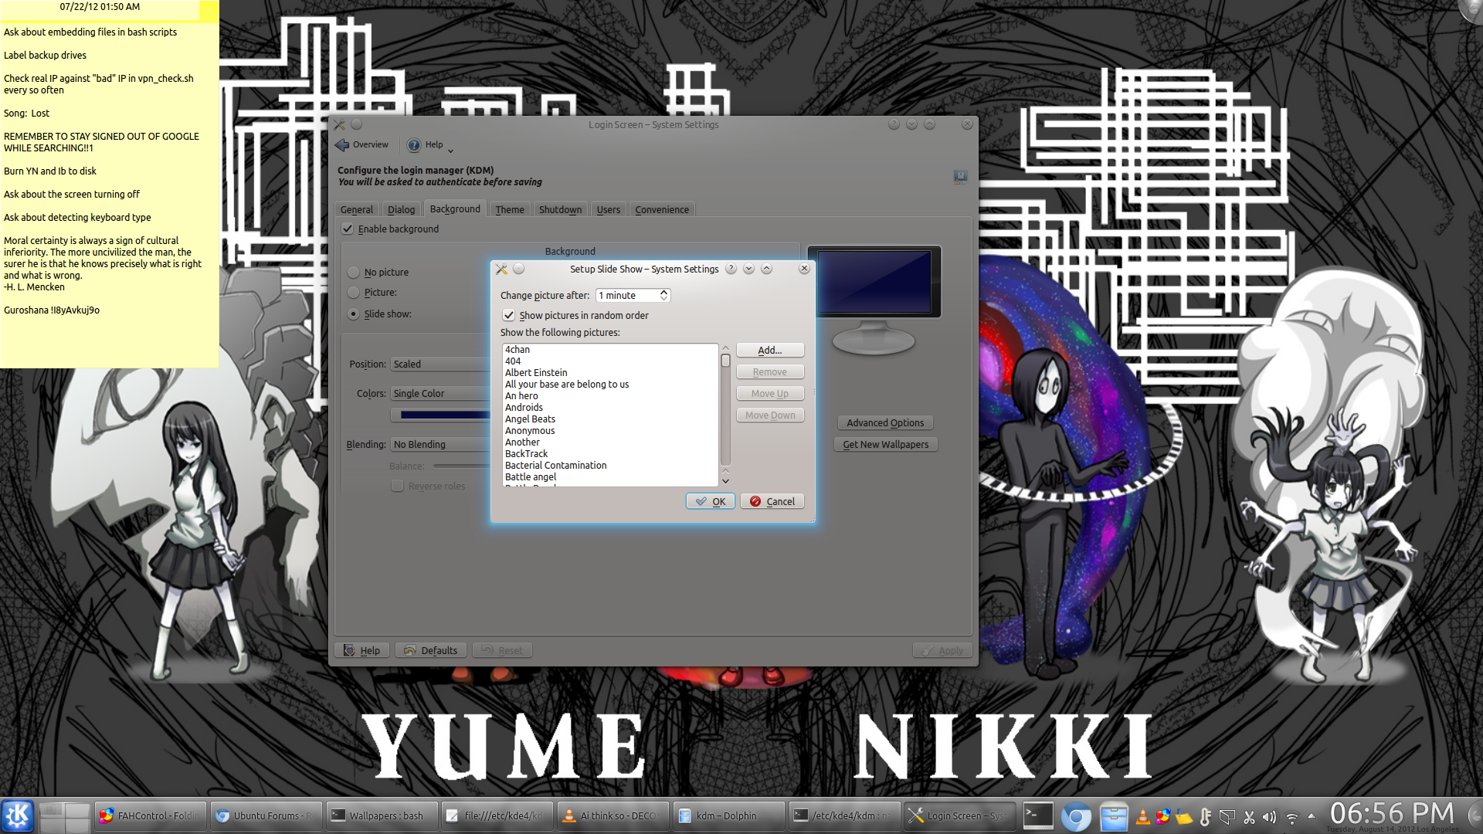Click the Add... button
The image size is (1483, 834).
coord(769,350)
